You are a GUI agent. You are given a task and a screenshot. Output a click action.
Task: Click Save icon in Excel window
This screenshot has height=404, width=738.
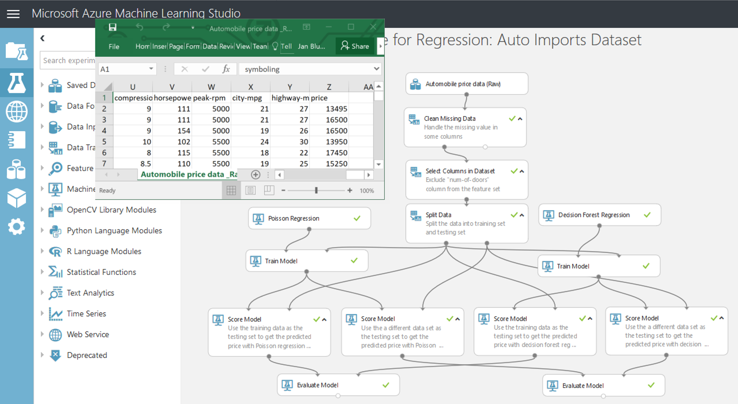pos(112,27)
